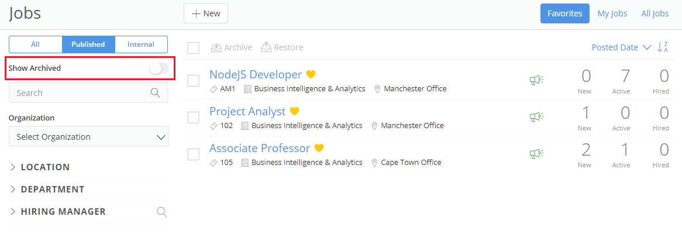
Task: Click the Restore tray icon
Action: click(266, 47)
